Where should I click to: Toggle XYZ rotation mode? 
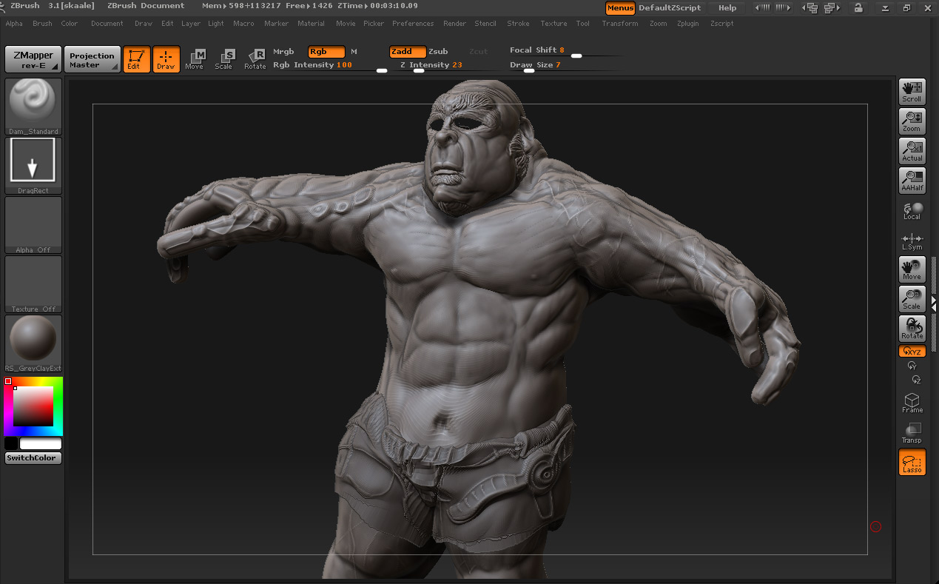pos(912,352)
